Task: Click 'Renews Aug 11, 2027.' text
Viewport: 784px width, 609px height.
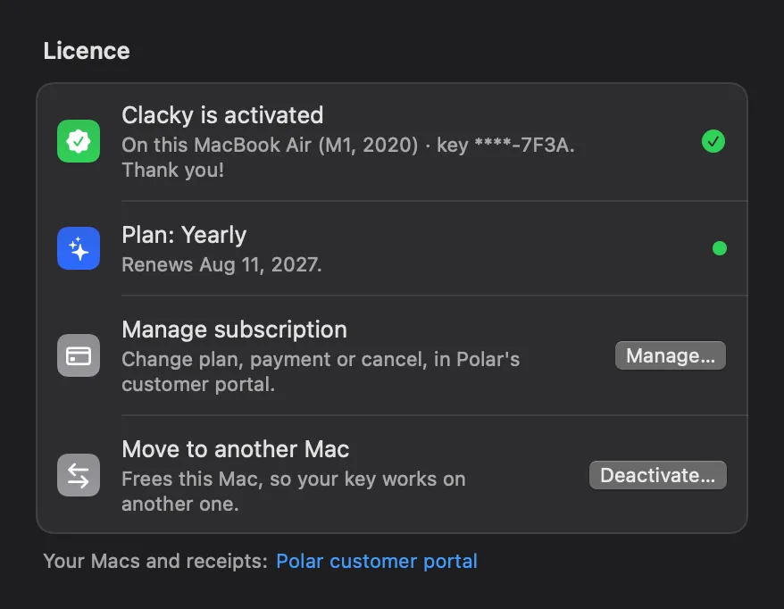Action: 221,264
